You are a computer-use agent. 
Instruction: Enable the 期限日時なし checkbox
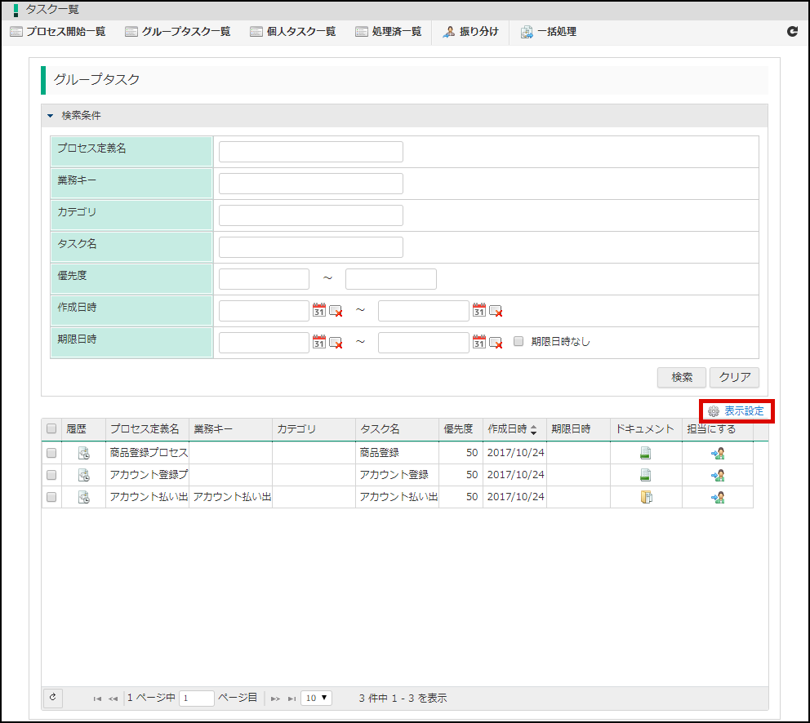click(518, 342)
